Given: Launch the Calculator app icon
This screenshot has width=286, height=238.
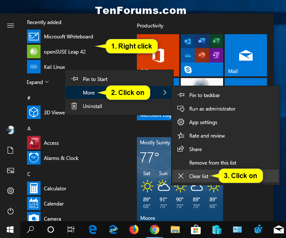Looking at the screenshot, I should pos(34,188).
